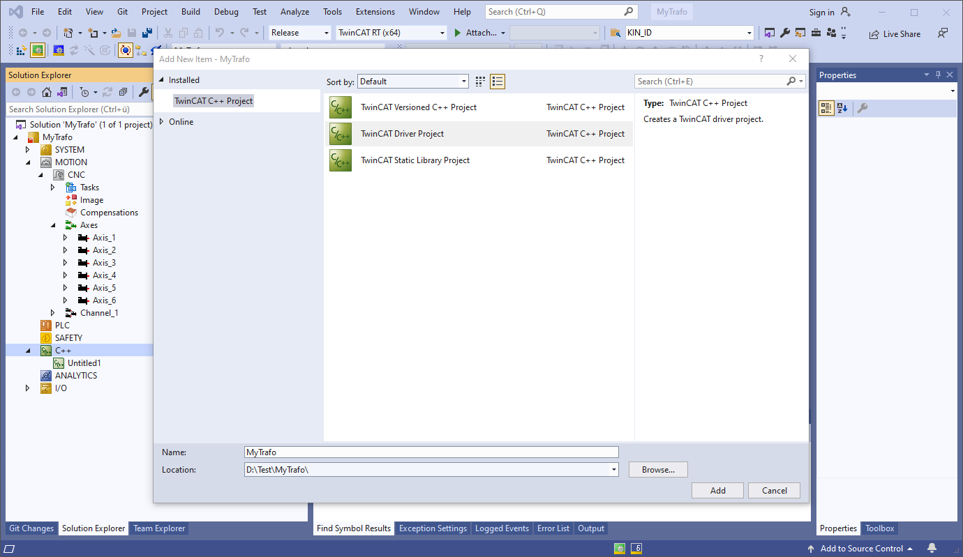The image size is (963, 557).
Task: Click the search magnifier in the dialog
Action: tap(791, 82)
